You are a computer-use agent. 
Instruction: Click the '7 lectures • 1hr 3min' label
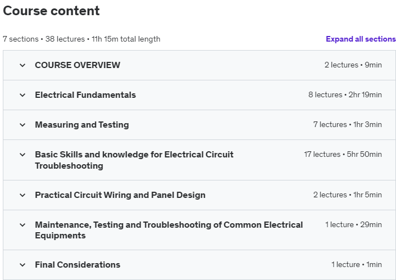[347, 125]
